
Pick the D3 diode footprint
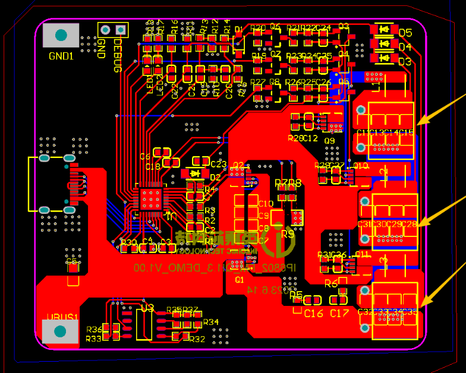click(384, 58)
